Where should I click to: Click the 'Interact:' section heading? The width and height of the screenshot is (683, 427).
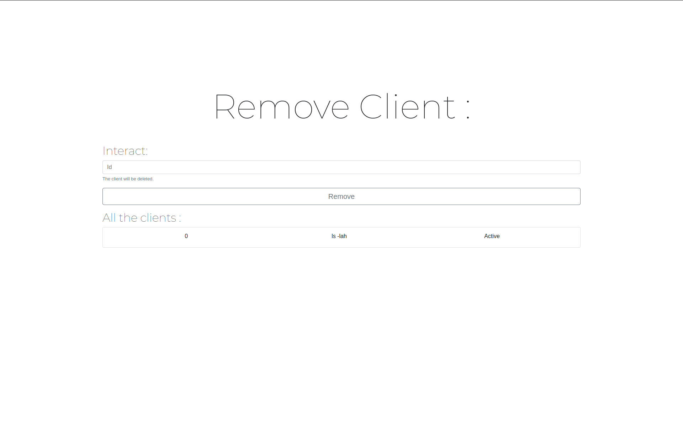pos(125,151)
